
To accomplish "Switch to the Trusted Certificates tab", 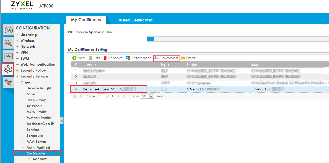I will 135,20.
